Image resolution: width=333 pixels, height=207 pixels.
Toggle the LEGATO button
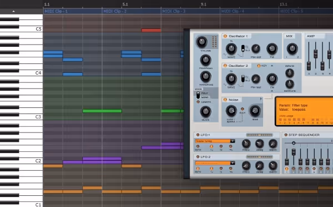click(x=198, y=102)
